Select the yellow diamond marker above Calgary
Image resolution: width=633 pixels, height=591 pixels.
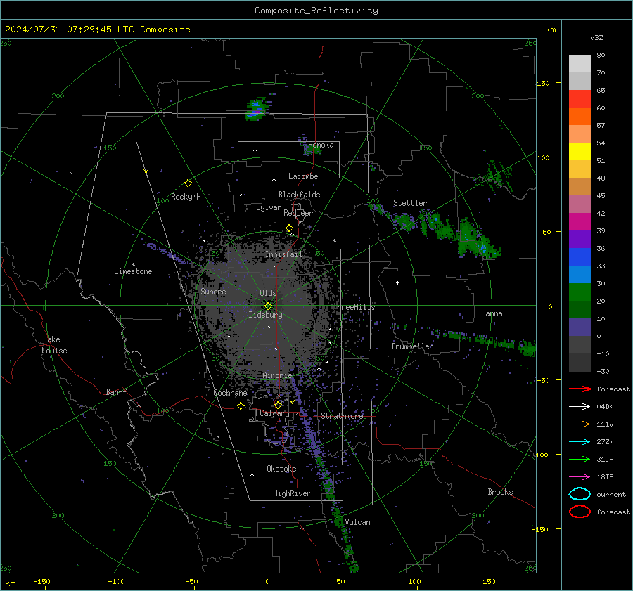pyautogui.click(x=278, y=405)
